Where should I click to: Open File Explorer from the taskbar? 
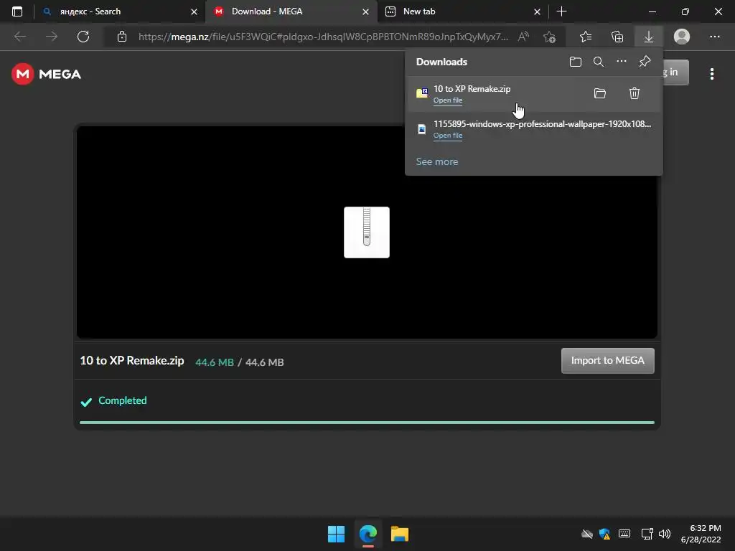(400, 534)
